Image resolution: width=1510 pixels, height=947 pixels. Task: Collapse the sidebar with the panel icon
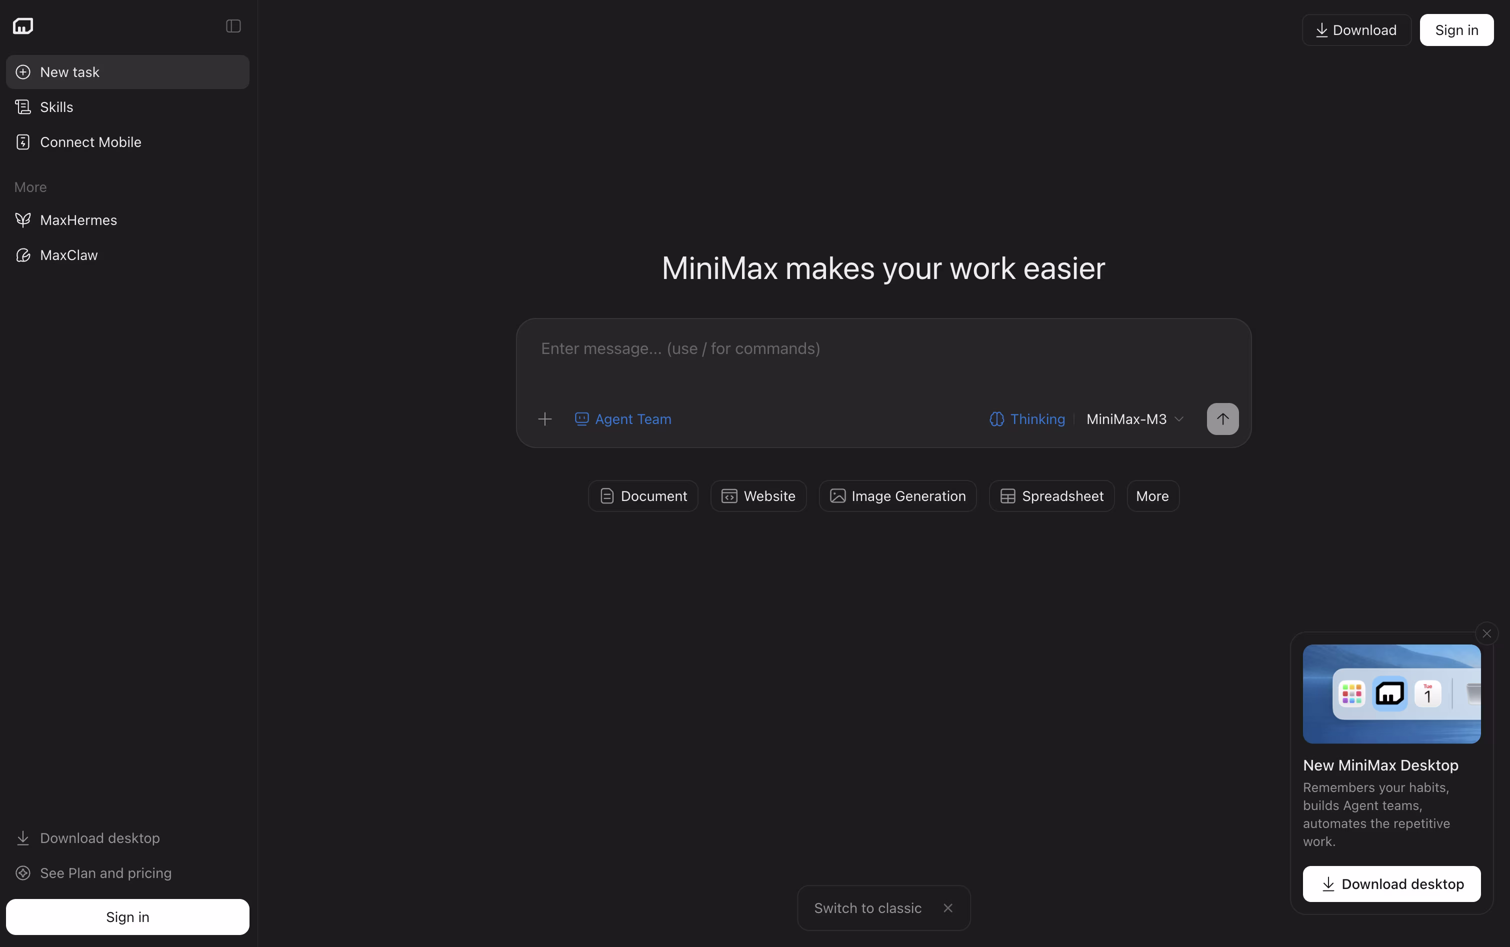(233, 25)
